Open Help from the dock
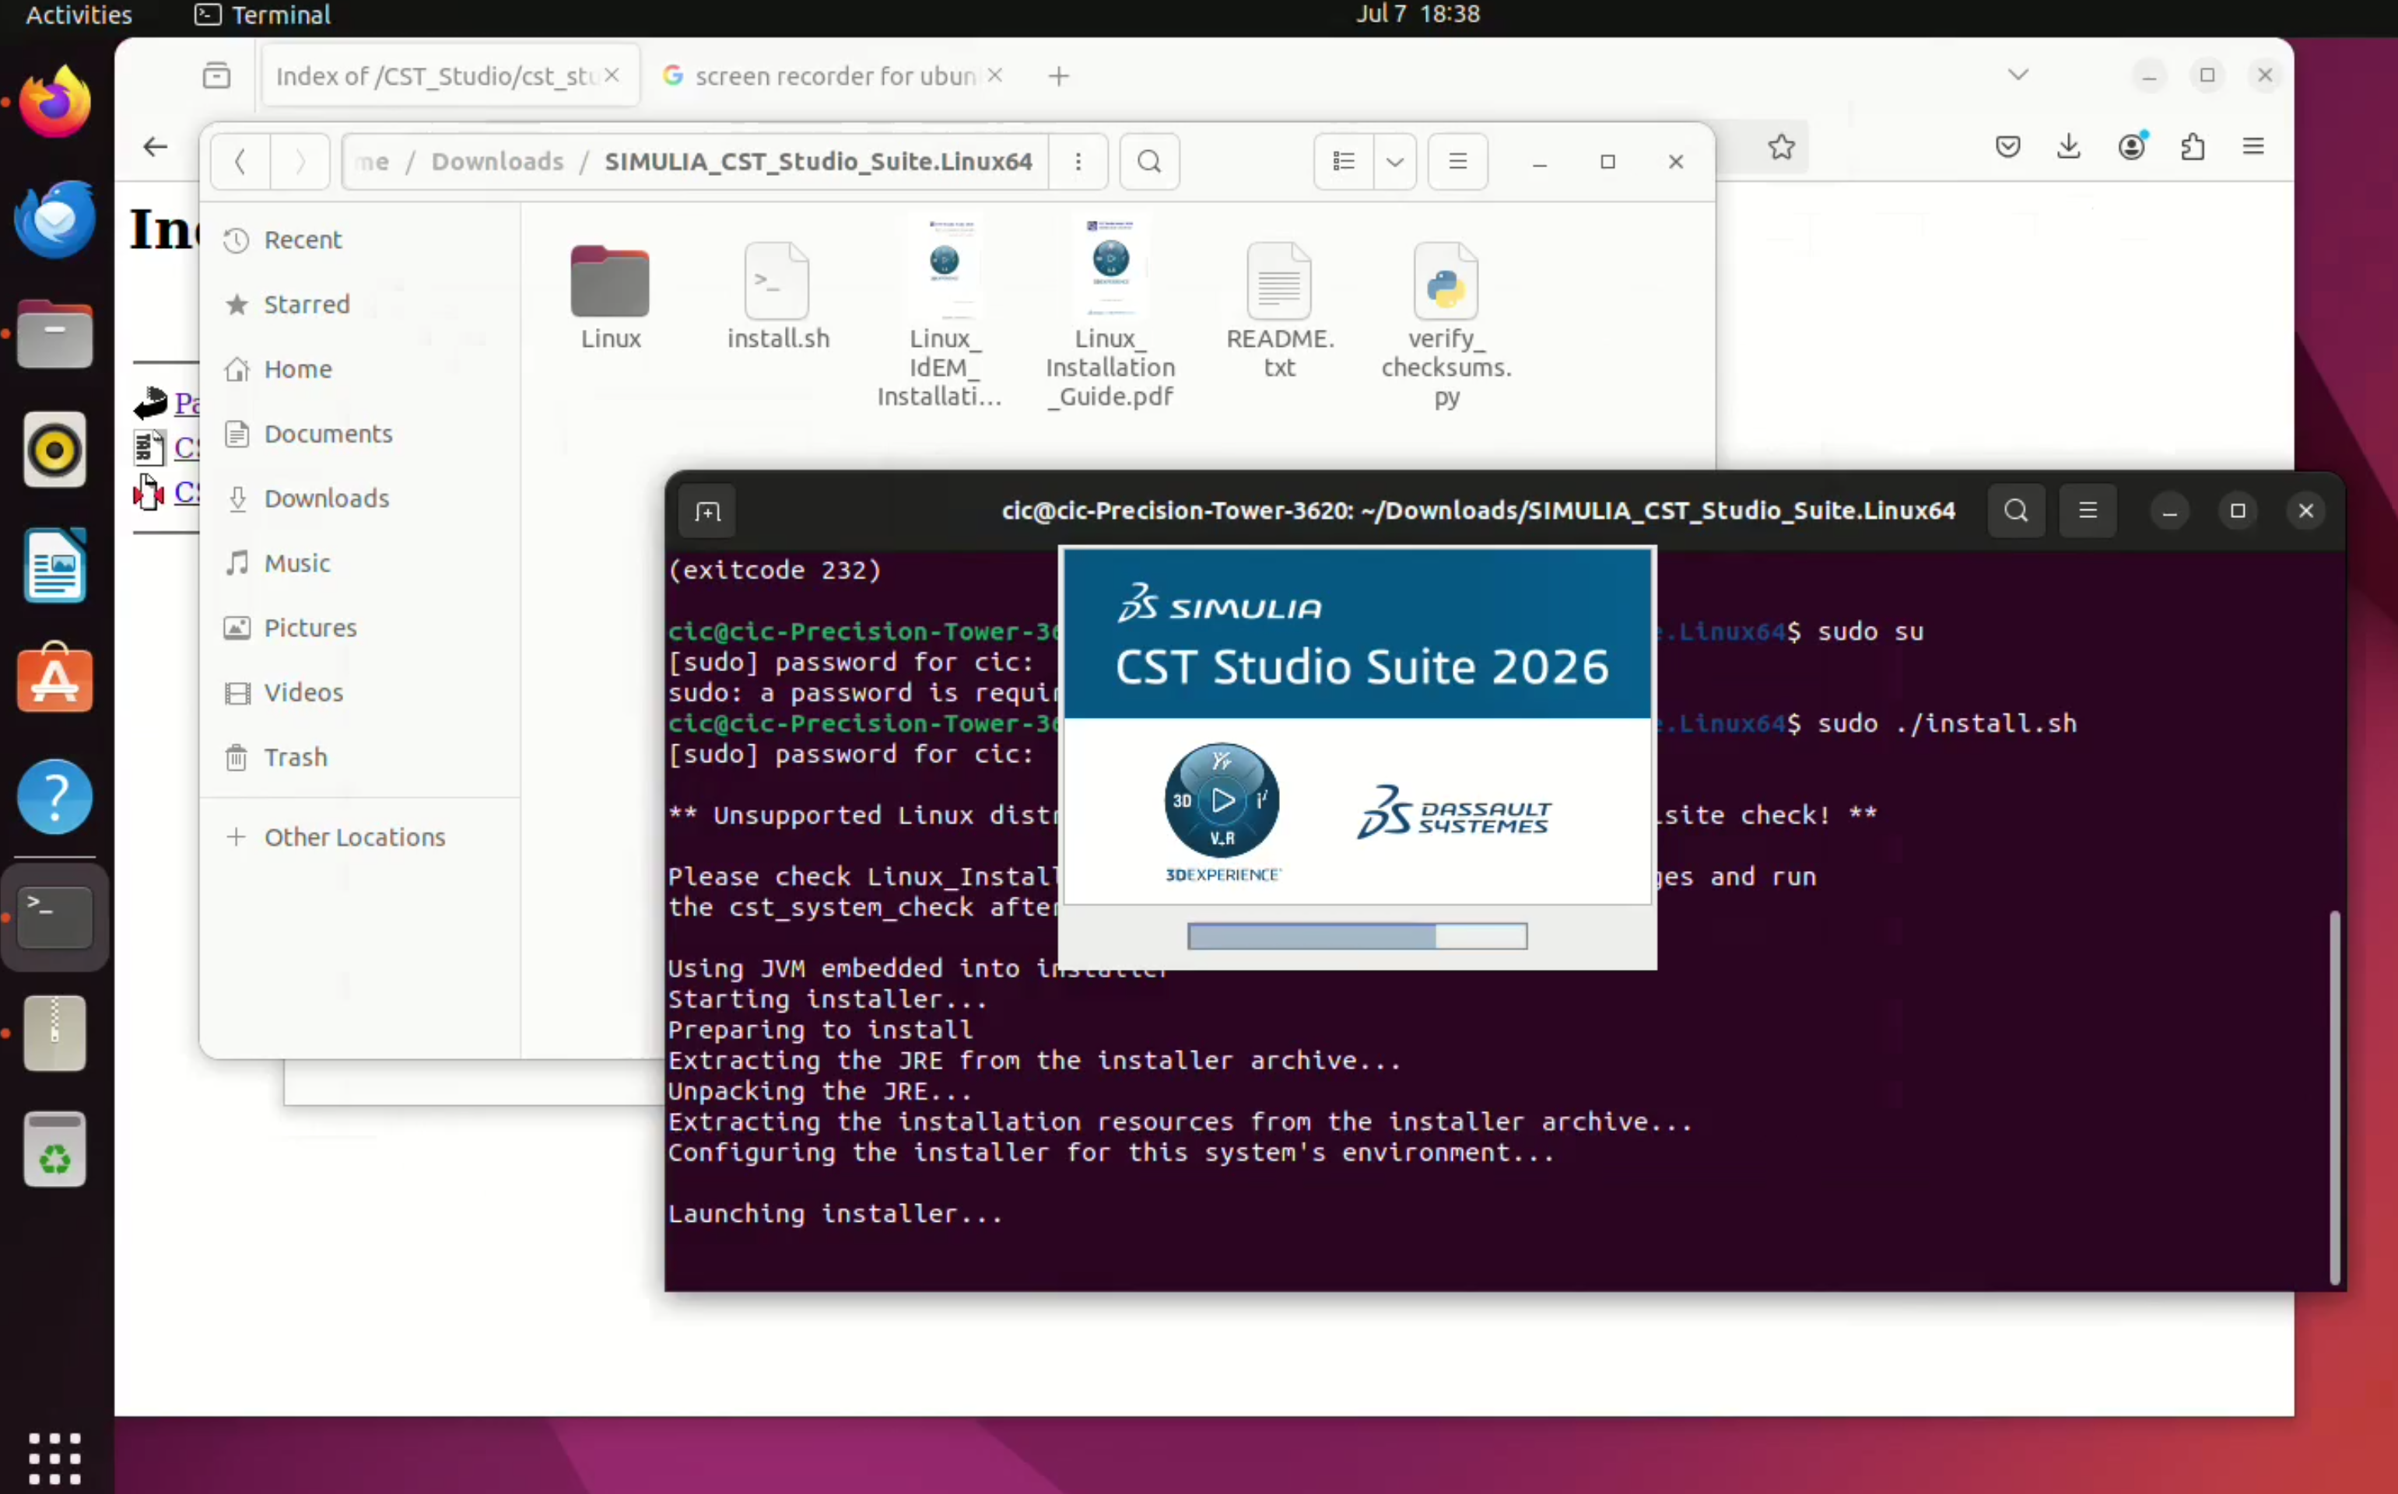2398x1494 pixels. [x=55, y=796]
